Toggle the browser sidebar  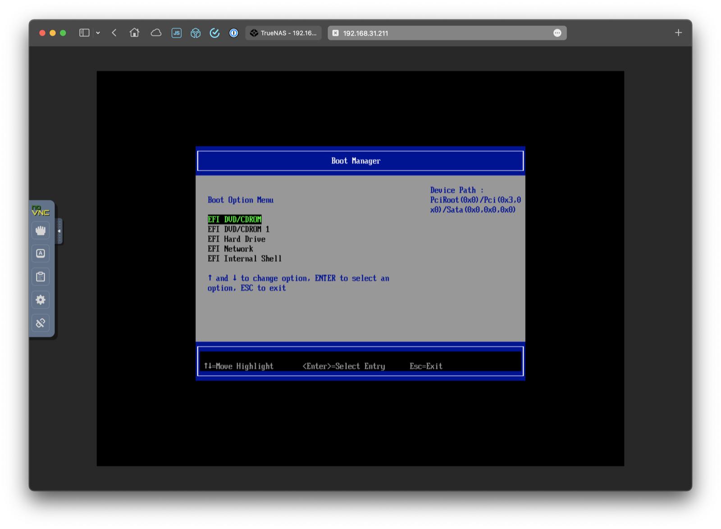(x=84, y=33)
